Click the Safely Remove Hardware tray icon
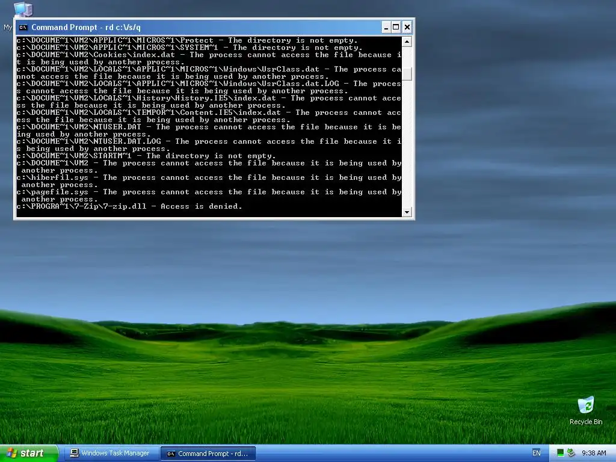 click(x=571, y=453)
